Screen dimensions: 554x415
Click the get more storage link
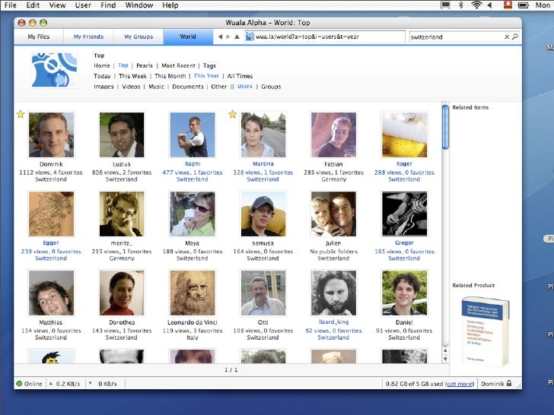[x=460, y=384]
